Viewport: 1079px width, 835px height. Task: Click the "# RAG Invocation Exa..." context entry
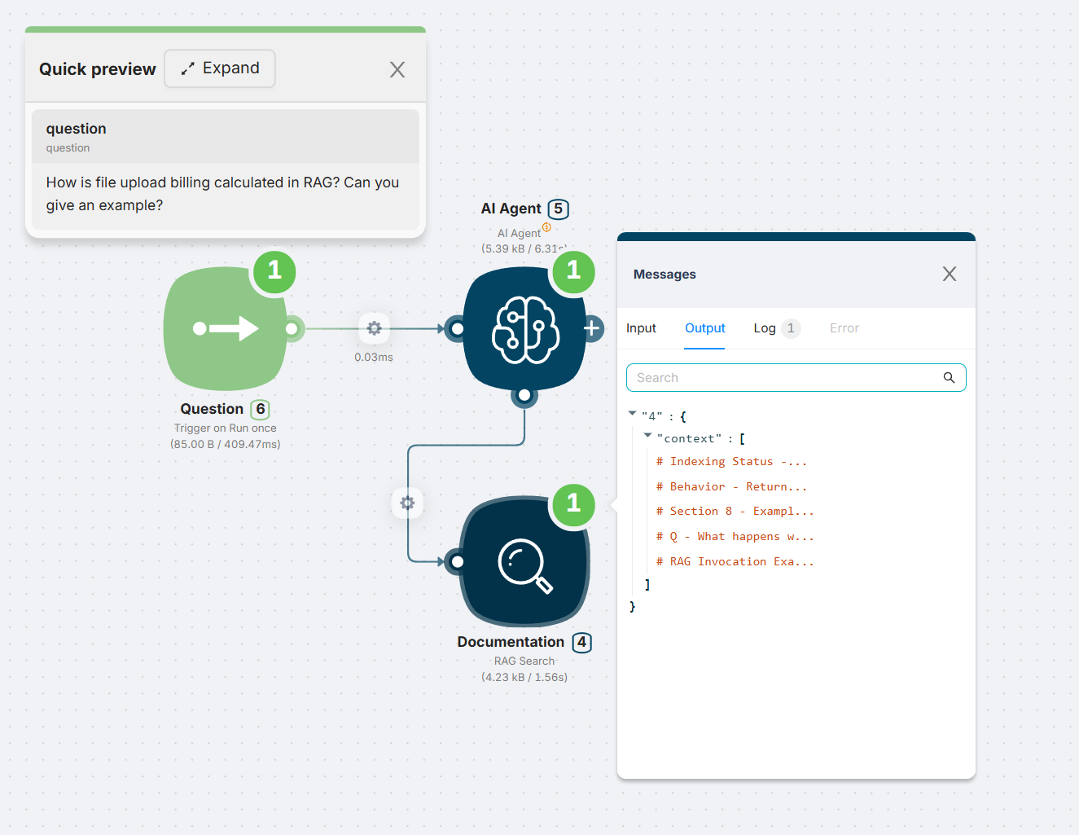point(735,562)
